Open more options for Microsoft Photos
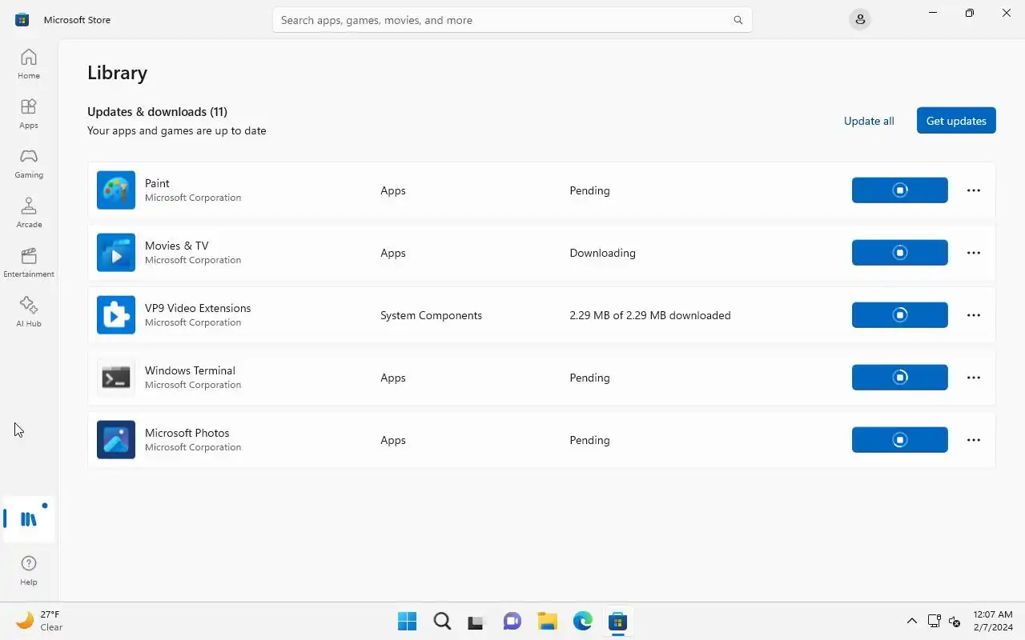The image size is (1025, 640). click(974, 440)
